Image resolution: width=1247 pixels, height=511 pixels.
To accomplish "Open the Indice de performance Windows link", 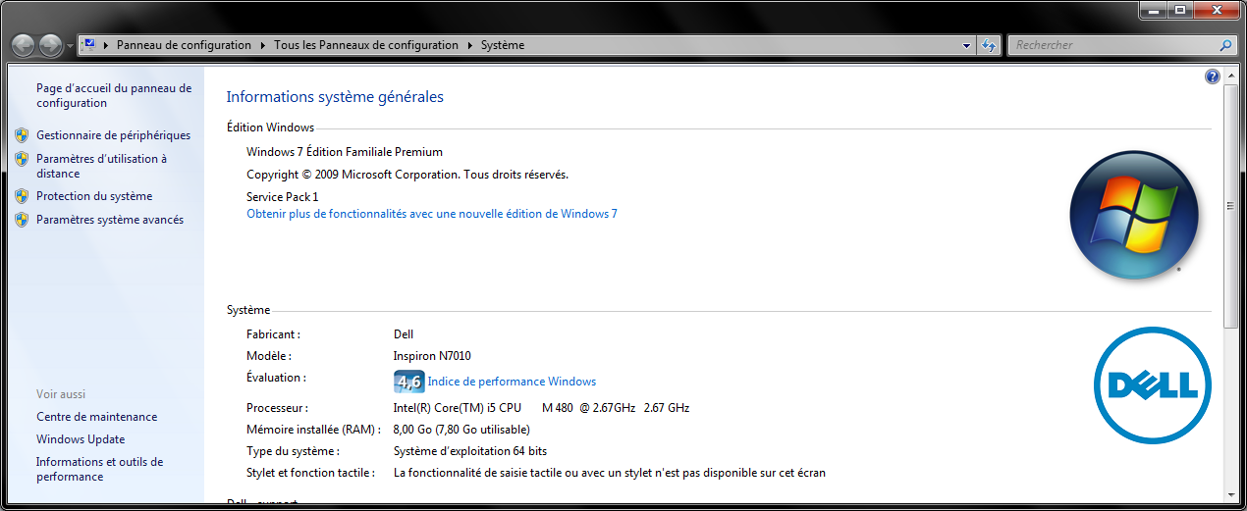I will pyautogui.click(x=512, y=382).
